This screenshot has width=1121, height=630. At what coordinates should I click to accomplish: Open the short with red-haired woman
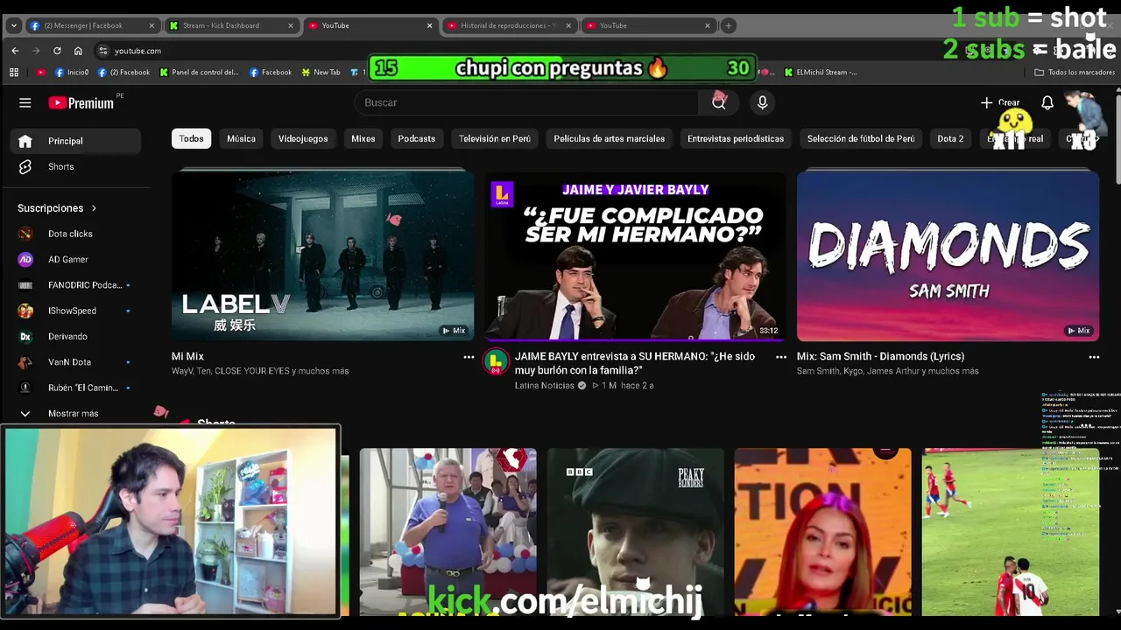coord(822,532)
